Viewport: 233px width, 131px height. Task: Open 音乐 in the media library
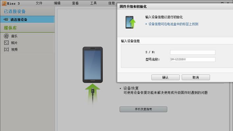pyautogui.click(x=14, y=36)
